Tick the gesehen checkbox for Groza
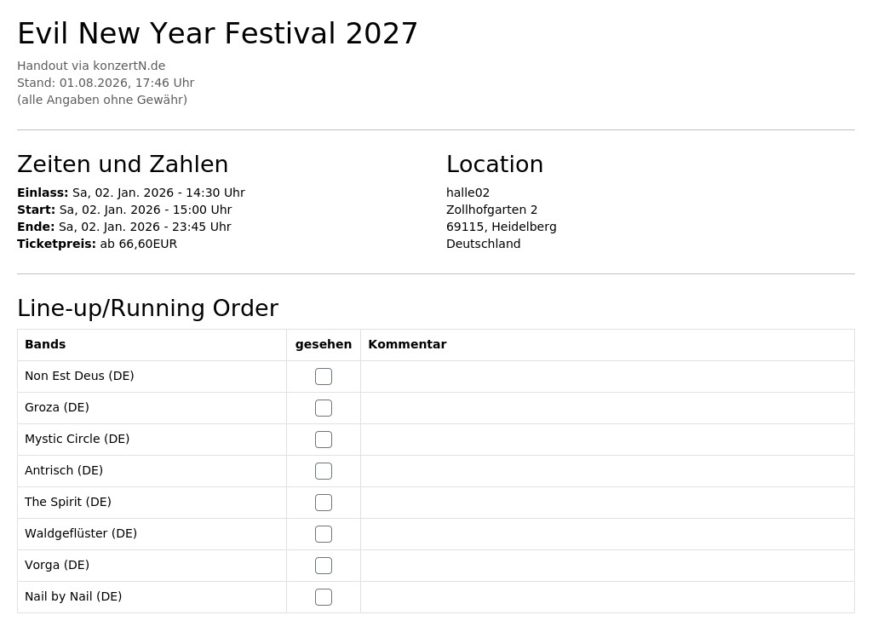Viewport: 872px width, 644px height. pos(323,408)
